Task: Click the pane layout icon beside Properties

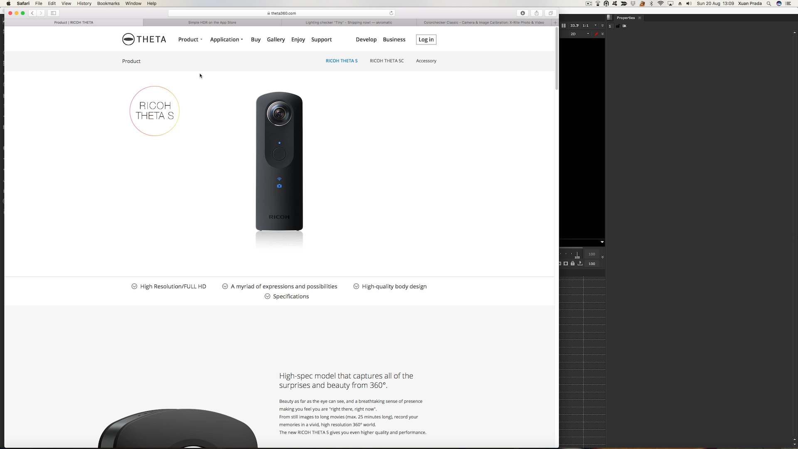Action: coord(609,17)
